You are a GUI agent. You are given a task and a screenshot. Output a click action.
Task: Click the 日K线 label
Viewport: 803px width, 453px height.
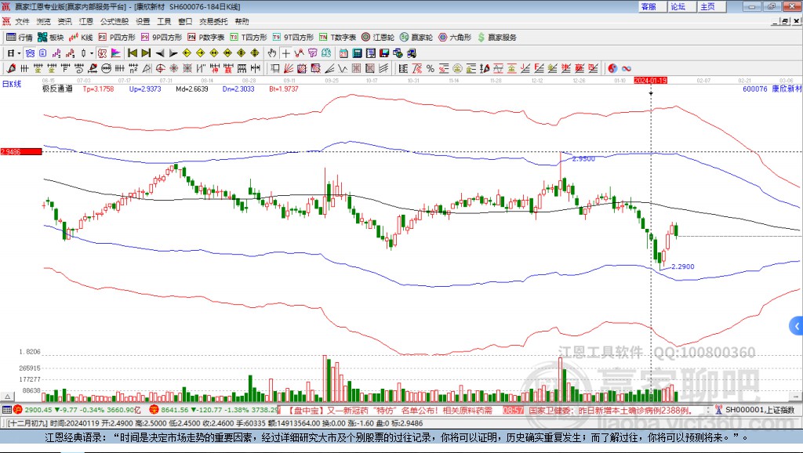11,84
